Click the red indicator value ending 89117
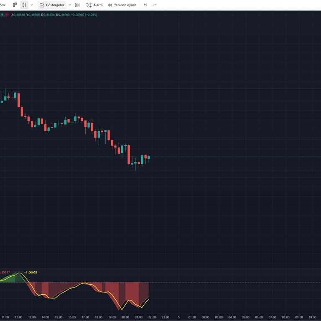This screenshot has width=321, height=321. tap(5, 272)
